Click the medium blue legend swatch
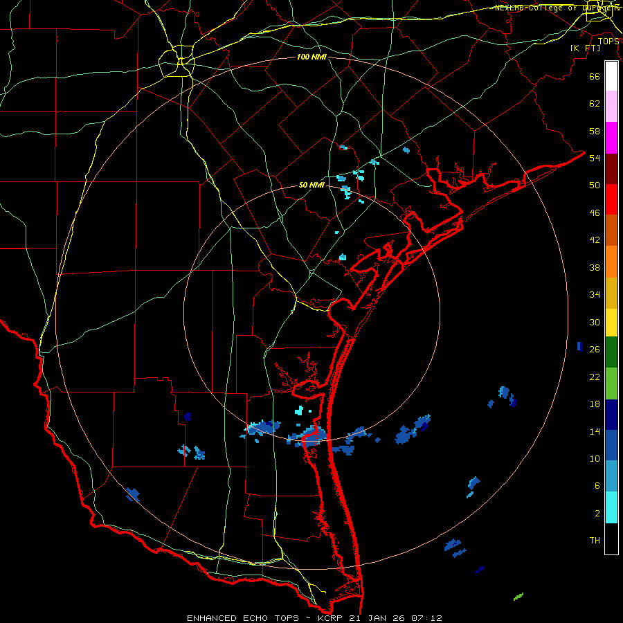This screenshot has height=623, width=623. tap(611, 445)
